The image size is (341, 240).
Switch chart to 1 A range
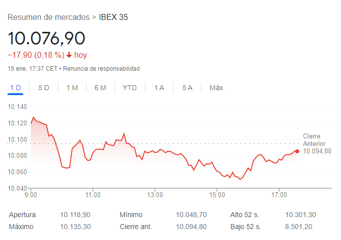pos(159,88)
